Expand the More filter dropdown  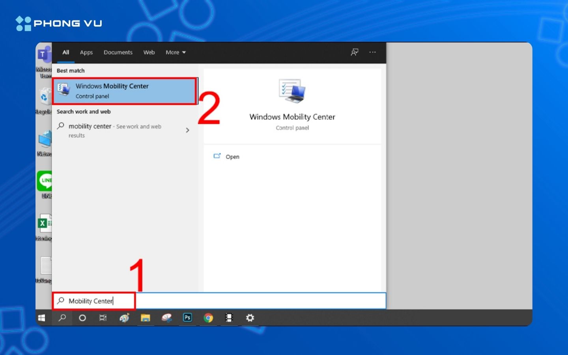pyautogui.click(x=175, y=52)
